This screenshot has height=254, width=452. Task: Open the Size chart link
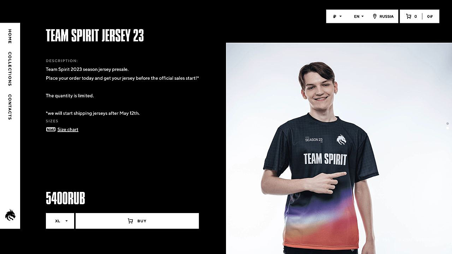pos(68,129)
